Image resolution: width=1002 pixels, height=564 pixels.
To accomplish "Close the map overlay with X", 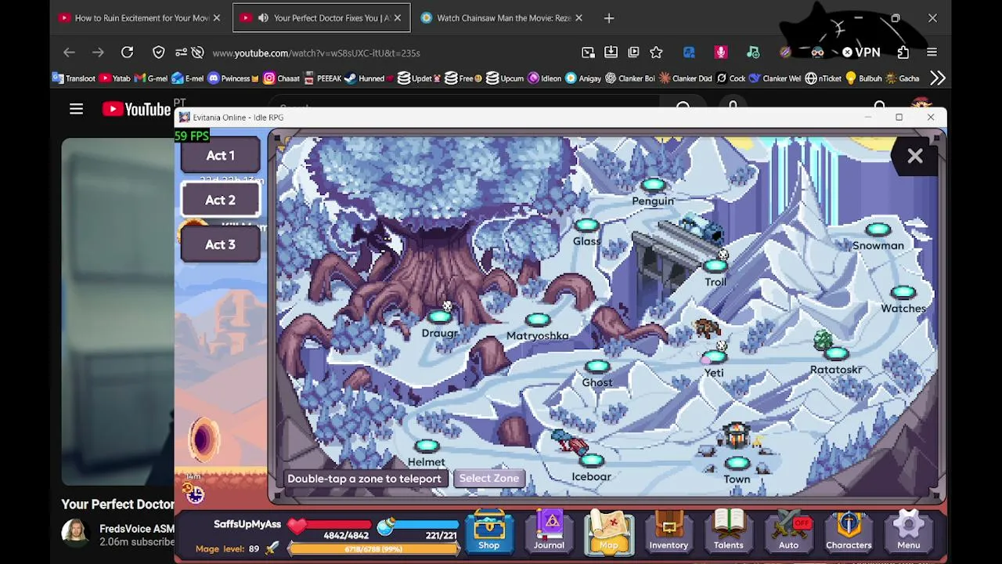I will click(915, 156).
